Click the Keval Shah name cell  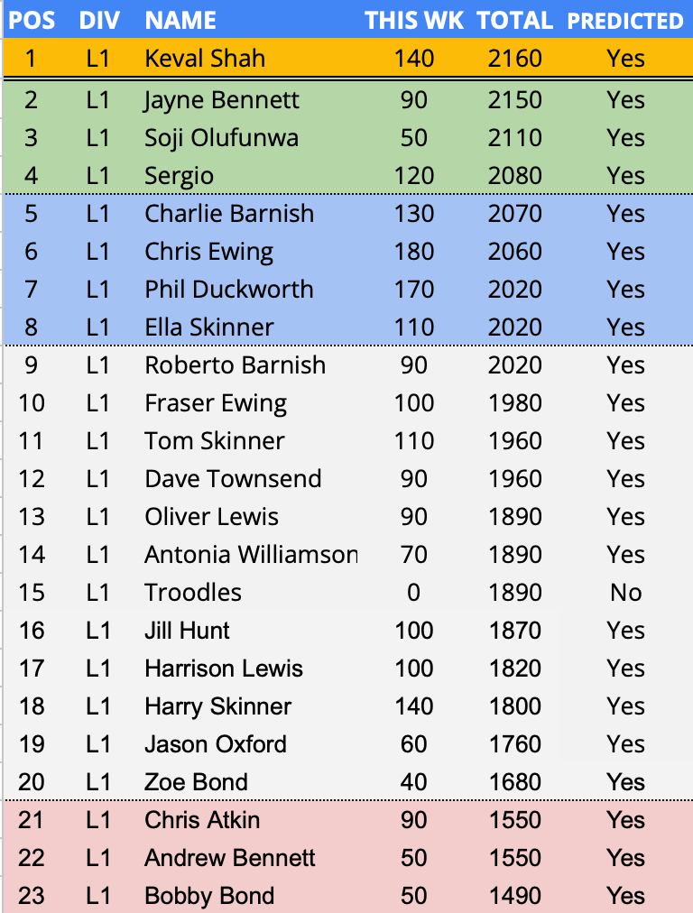[205, 59]
